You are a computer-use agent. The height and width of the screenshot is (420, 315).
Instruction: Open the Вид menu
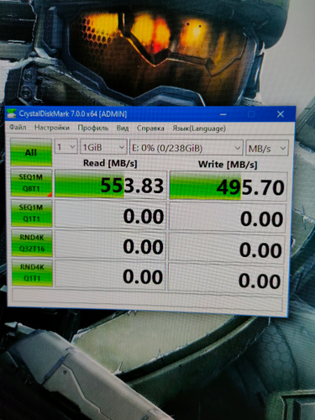123,129
